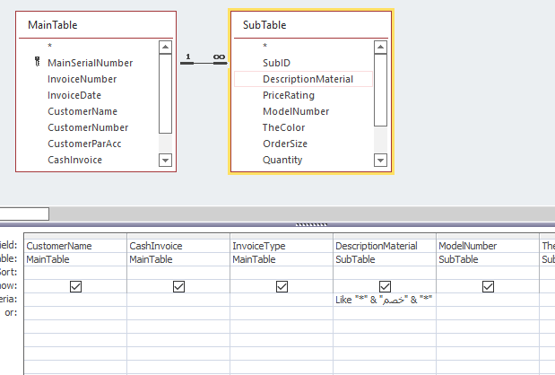The image size is (555, 375).
Task: Open the Field cell containing InvoiceType
Action: coord(282,246)
